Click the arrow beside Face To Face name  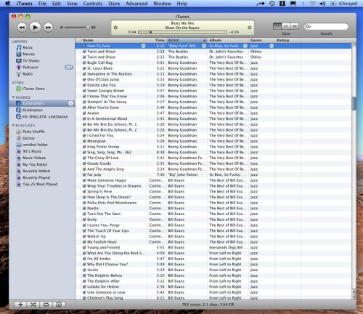point(143,46)
